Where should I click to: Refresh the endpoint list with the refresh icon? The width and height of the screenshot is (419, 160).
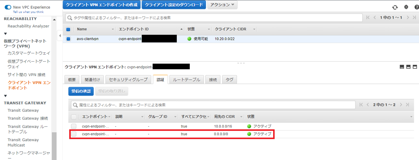pos(394,8)
